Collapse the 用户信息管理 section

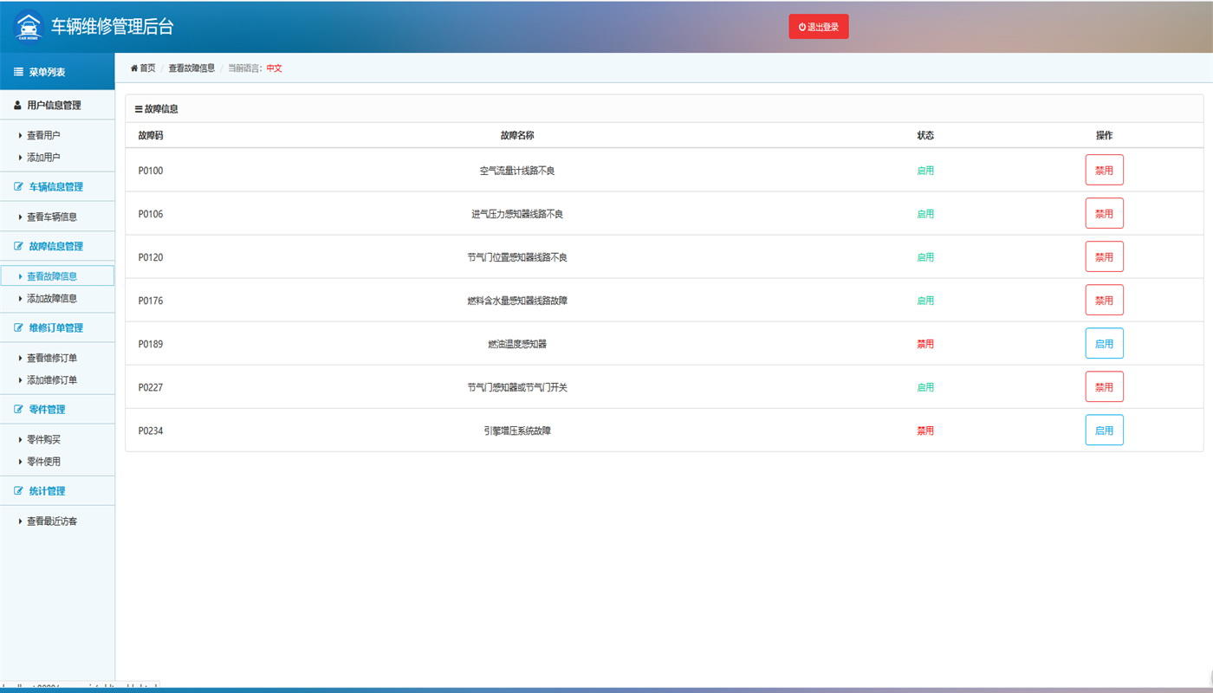pos(57,105)
